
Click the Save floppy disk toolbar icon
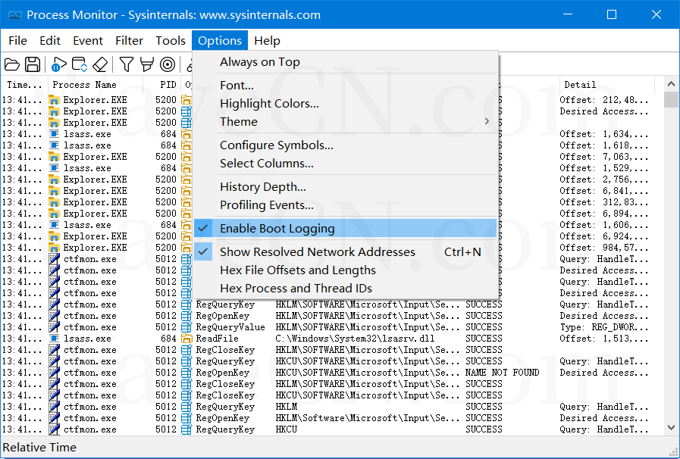point(33,64)
